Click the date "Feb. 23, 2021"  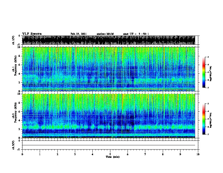[79, 34]
